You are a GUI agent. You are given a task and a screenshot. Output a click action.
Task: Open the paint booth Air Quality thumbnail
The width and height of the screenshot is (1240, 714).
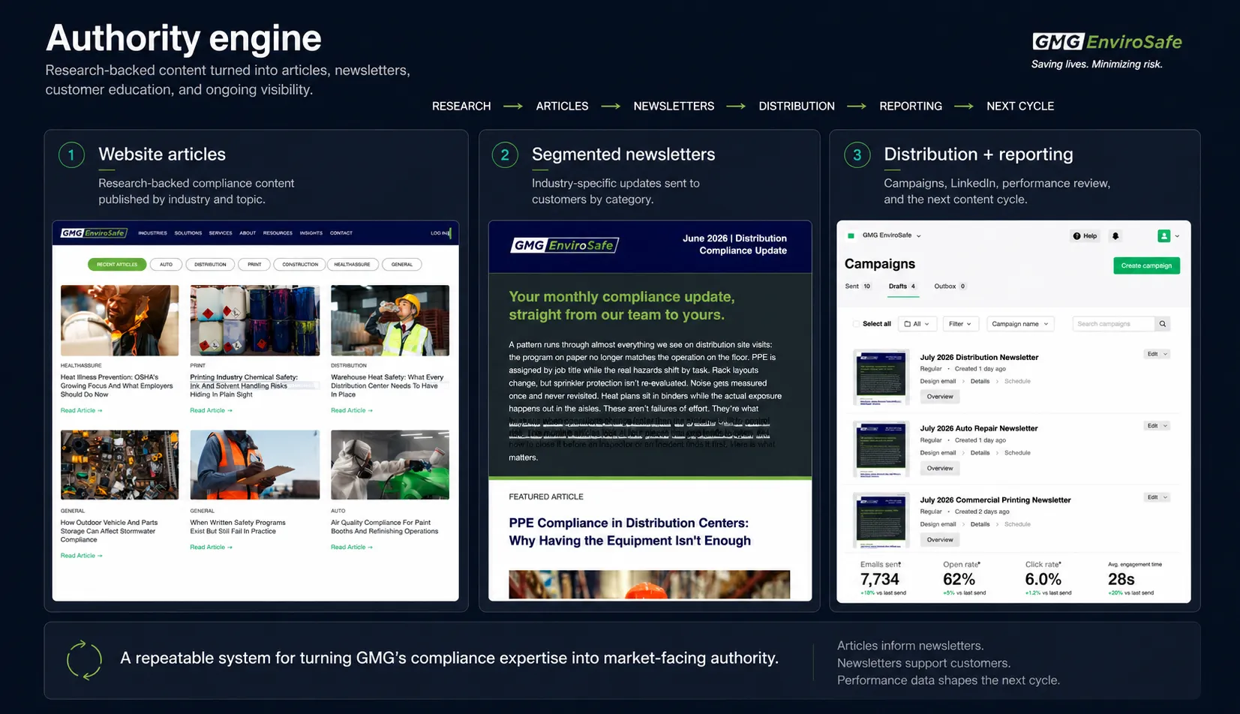click(390, 465)
